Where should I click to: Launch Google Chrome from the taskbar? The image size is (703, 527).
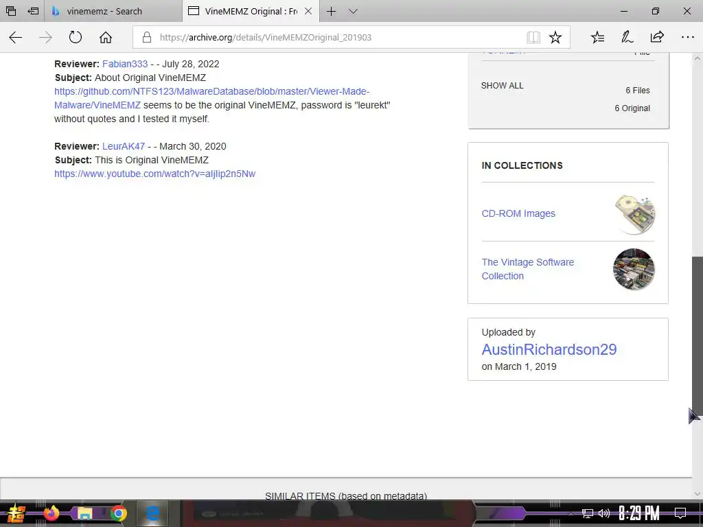(118, 513)
